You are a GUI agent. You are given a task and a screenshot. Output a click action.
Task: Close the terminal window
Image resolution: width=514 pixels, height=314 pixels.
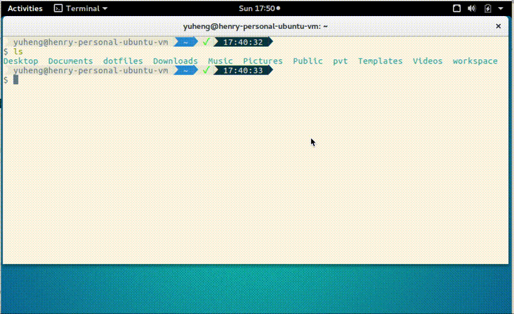point(498,26)
